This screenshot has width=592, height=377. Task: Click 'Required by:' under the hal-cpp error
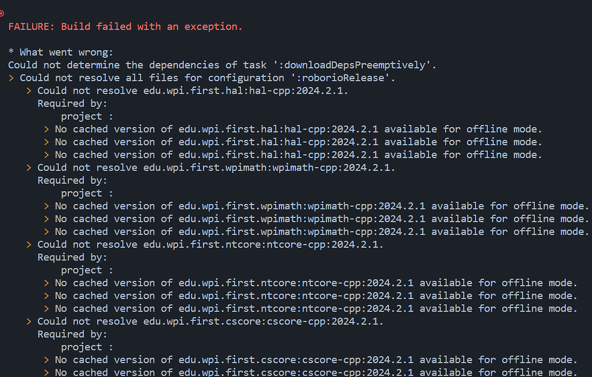point(72,104)
